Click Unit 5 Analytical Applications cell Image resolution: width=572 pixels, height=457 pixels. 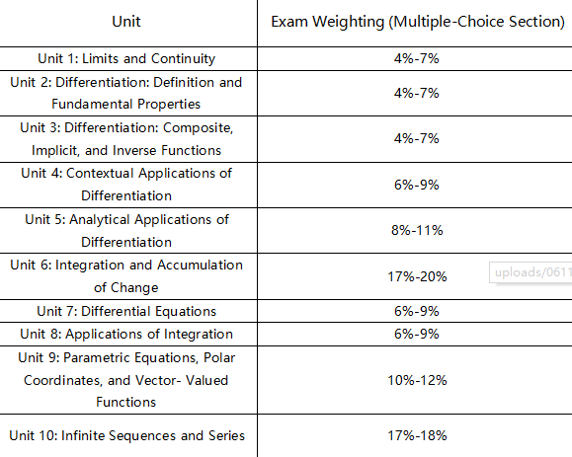click(x=126, y=231)
